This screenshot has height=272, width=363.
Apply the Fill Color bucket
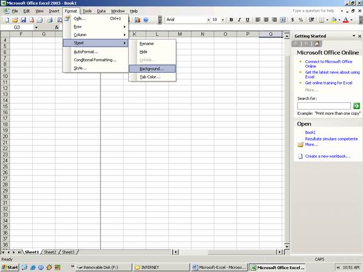pyautogui.click(x=334, y=20)
